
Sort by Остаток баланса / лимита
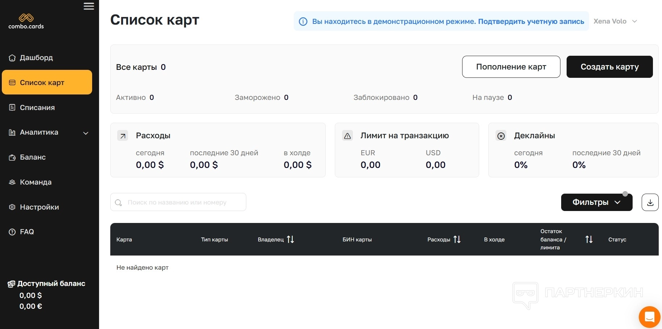(589, 240)
